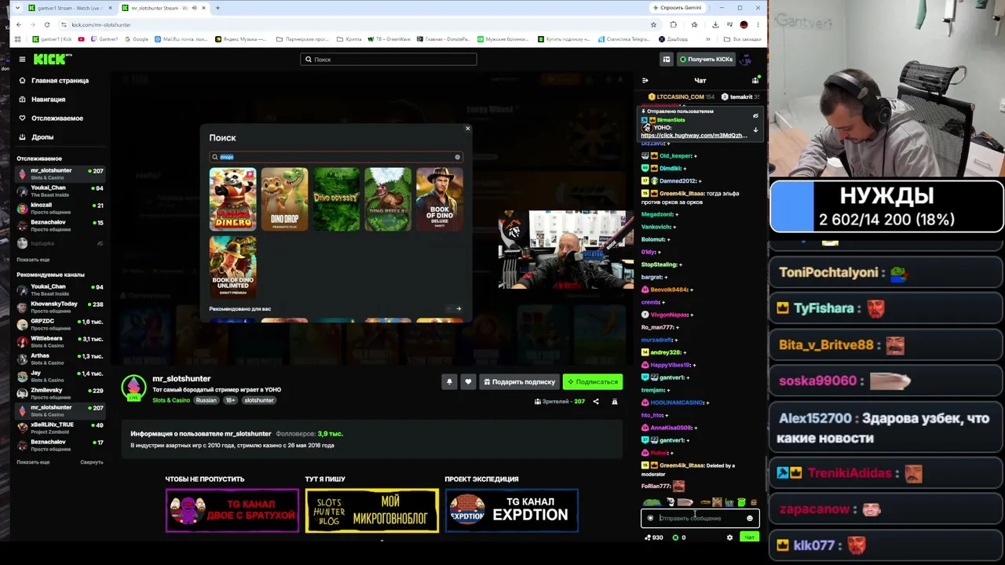Open browser downloads icon
The image size is (1005, 565).
click(714, 24)
